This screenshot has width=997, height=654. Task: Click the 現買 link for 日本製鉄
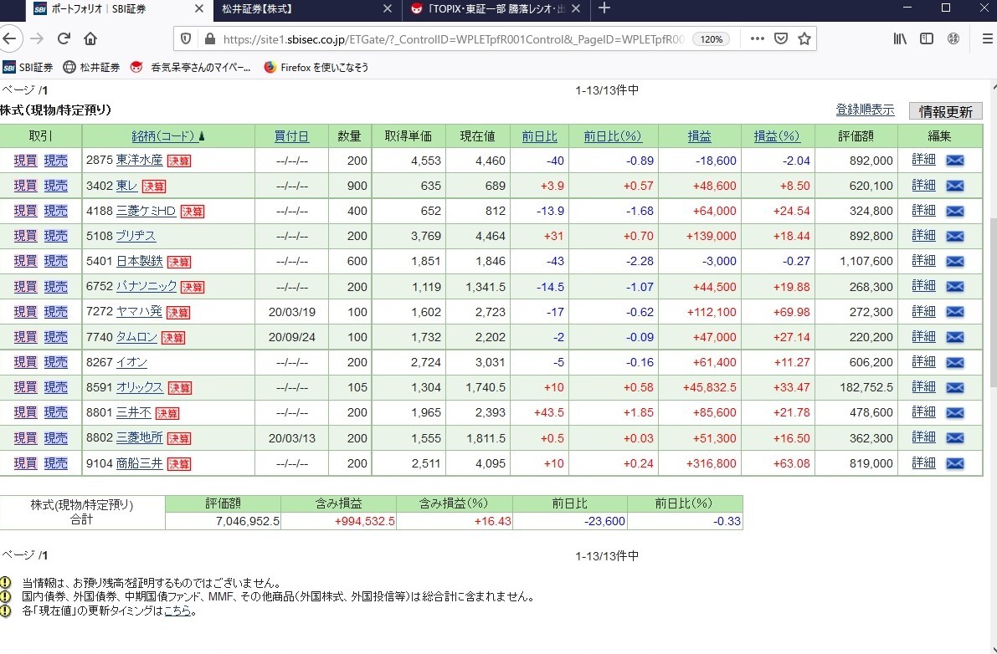(x=25, y=261)
